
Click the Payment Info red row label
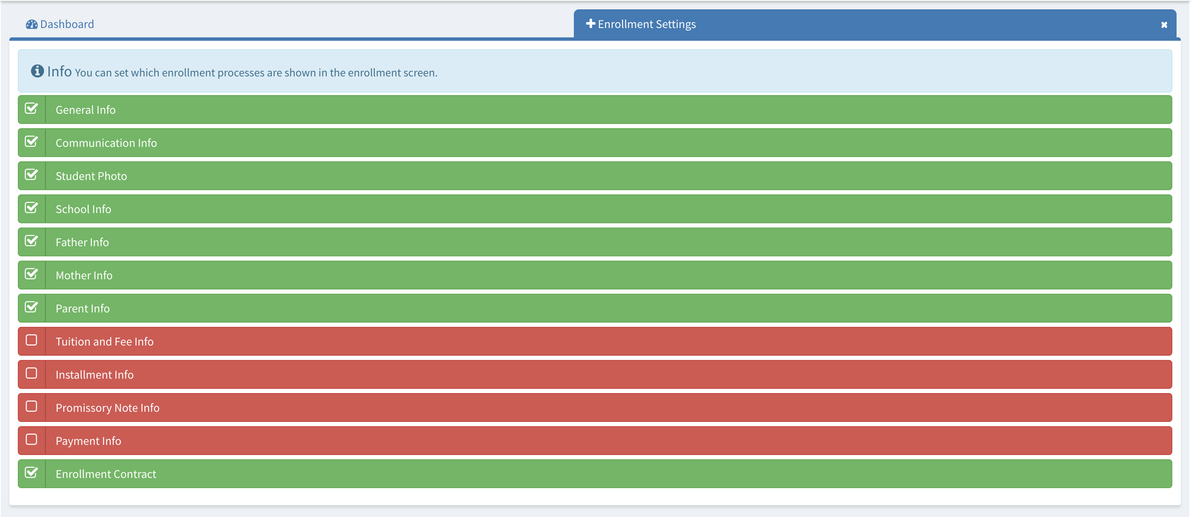pyautogui.click(x=88, y=441)
